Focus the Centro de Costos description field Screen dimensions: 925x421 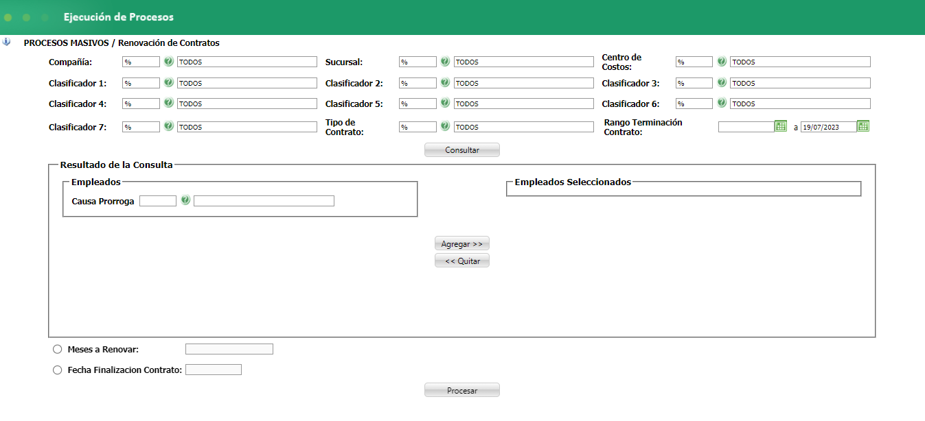click(x=800, y=62)
